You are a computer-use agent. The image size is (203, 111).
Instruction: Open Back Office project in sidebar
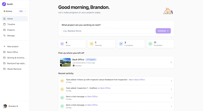tap(15, 52)
